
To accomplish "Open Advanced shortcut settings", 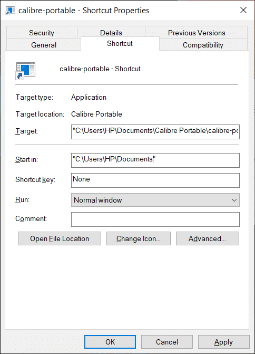I will click(208, 238).
